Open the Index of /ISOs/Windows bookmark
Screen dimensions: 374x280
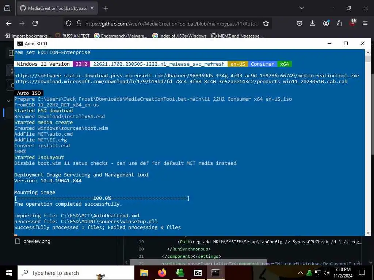click(179, 36)
